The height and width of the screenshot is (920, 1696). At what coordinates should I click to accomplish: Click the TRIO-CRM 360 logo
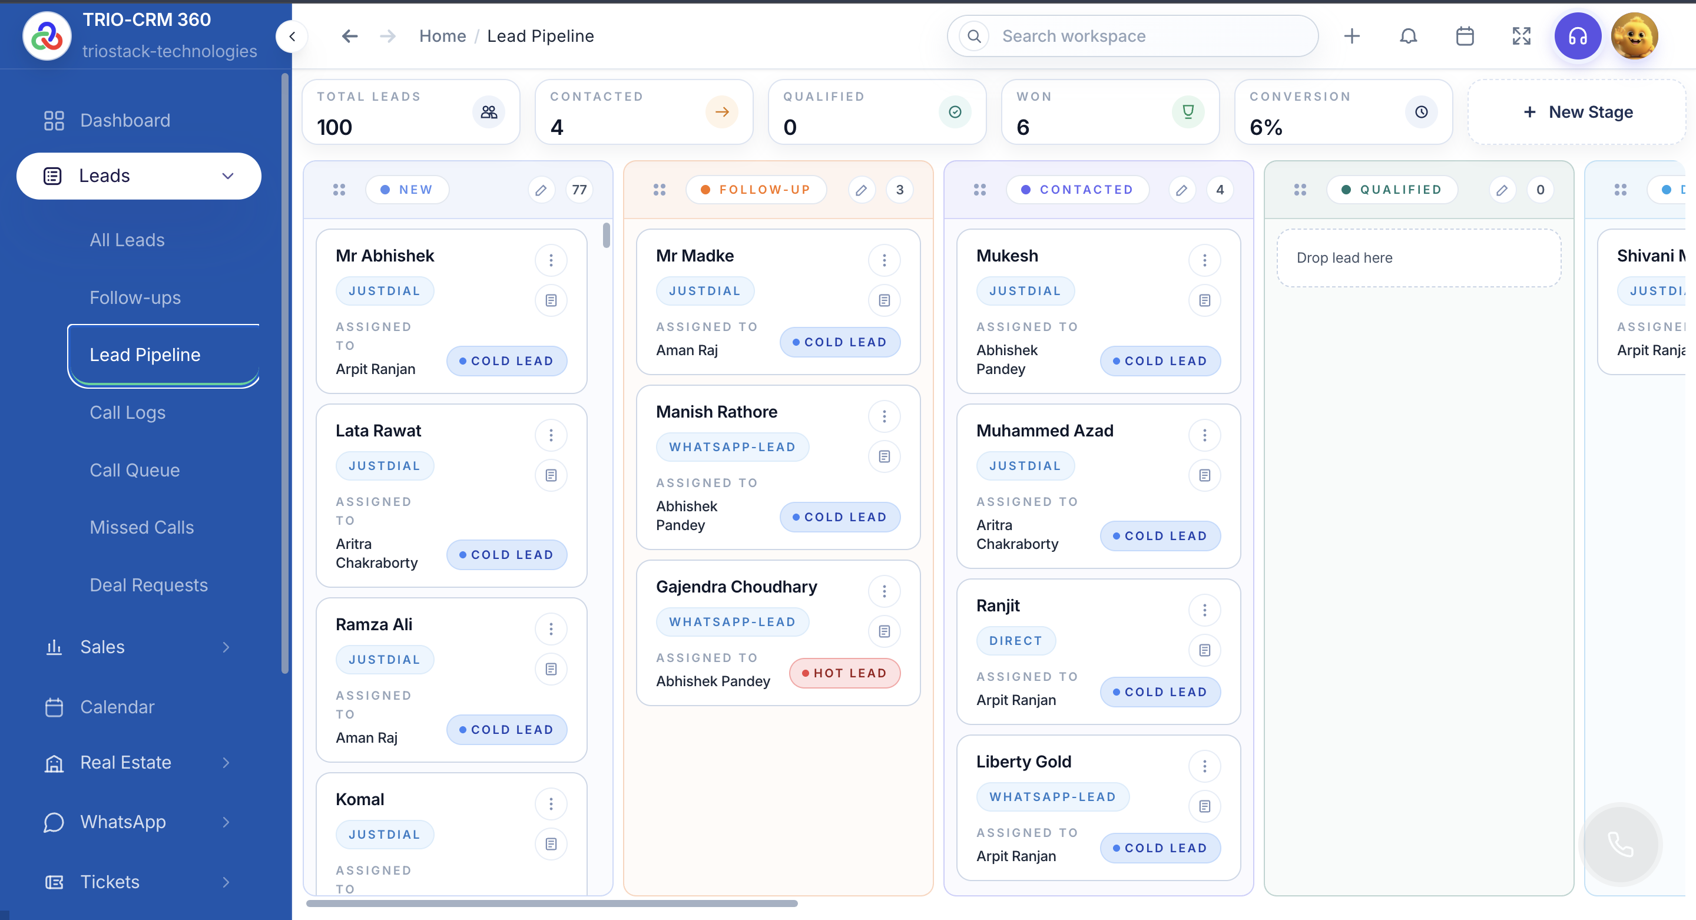click(47, 36)
